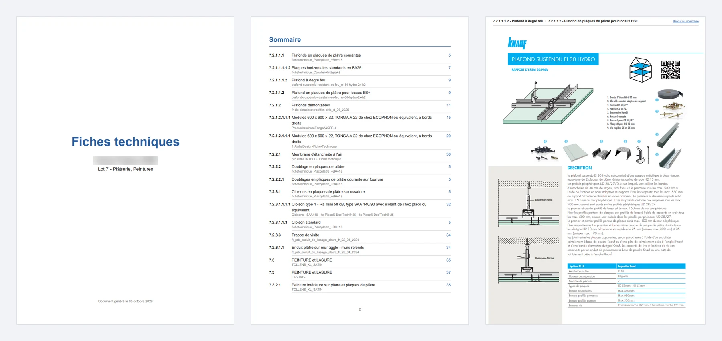Click the 'Fiches techniques' cover title
Screen dimensions: 722x341
pos(126,142)
